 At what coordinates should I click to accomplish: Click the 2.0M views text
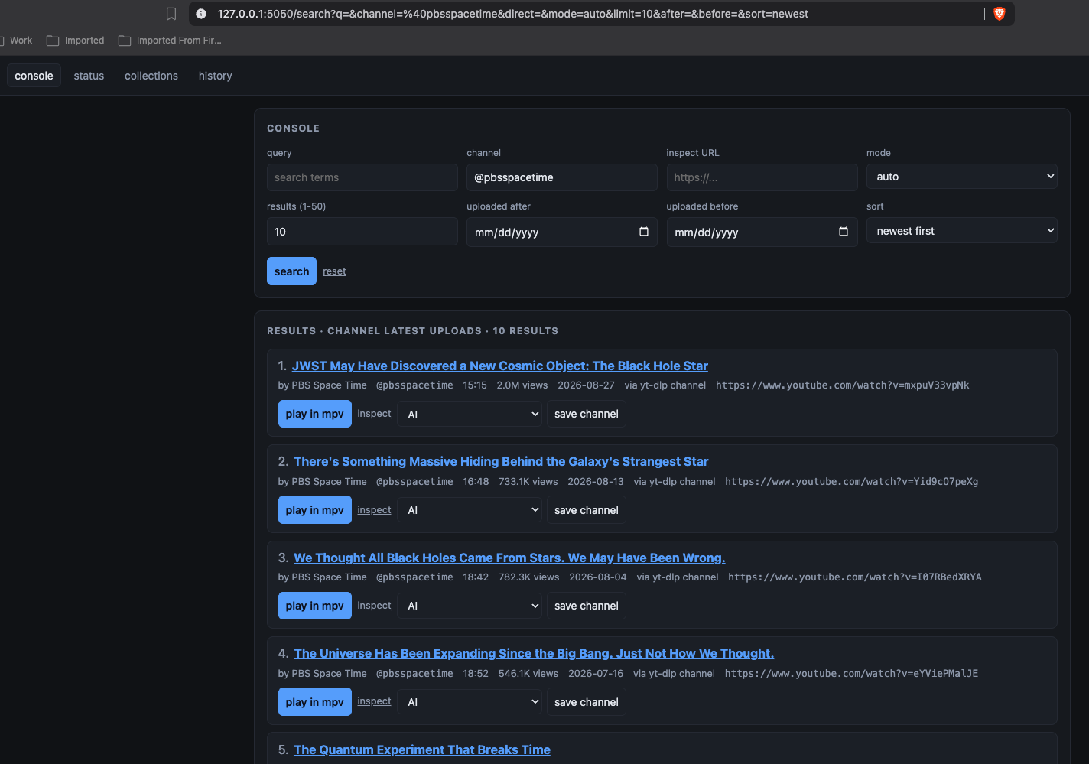[x=522, y=385]
